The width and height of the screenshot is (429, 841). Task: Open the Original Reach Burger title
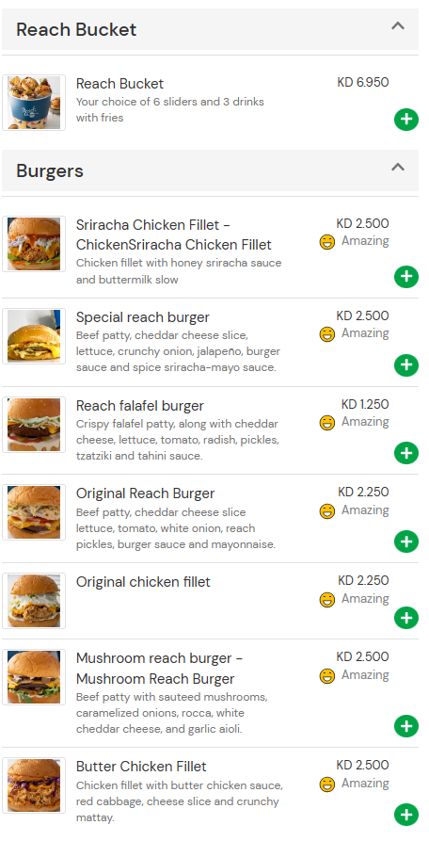click(x=145, y=493)
